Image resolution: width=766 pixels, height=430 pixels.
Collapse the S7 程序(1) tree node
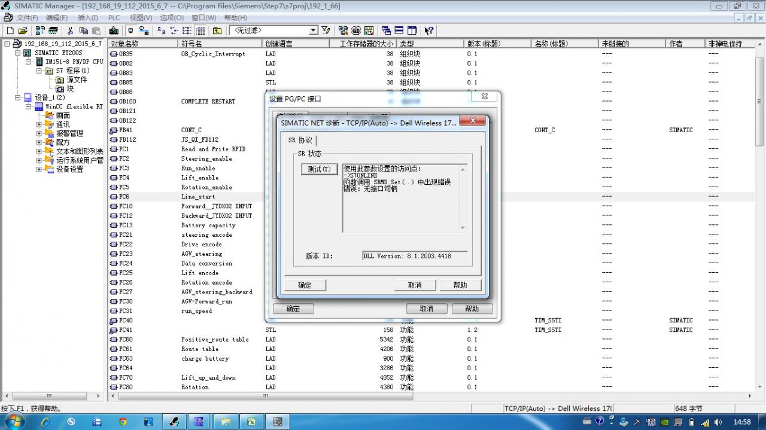39,71
